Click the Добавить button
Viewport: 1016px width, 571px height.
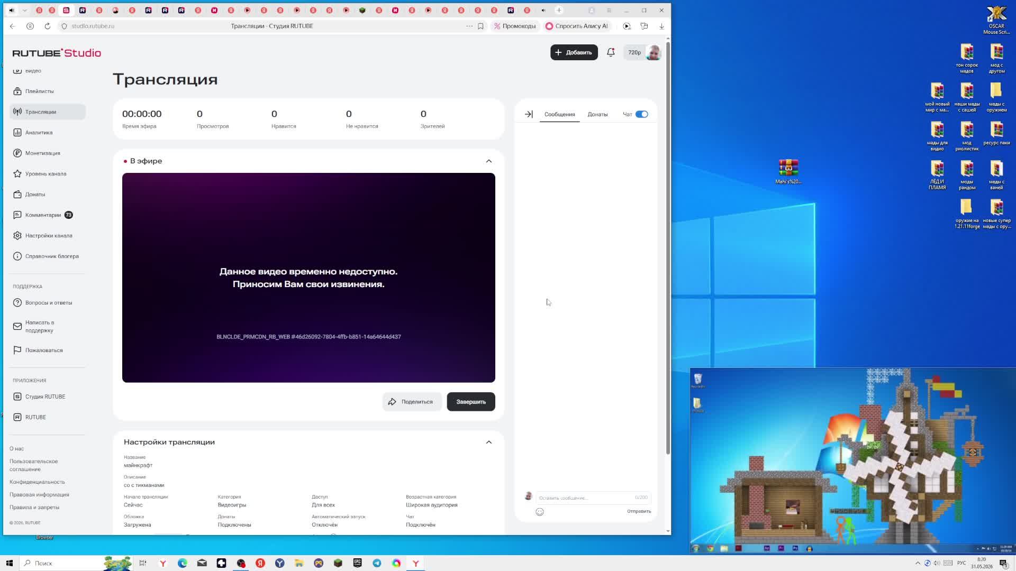574,52
